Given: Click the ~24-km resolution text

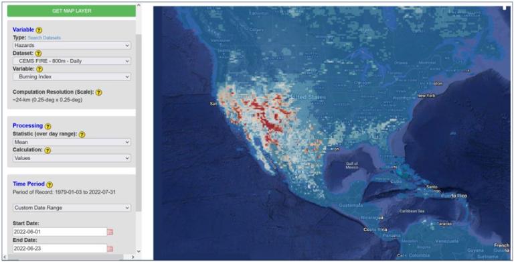Looking at the screenshot, I should click(48, 100).
